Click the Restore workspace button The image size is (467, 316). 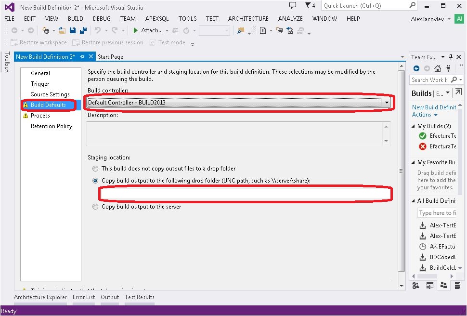click(x=39, y=42)
